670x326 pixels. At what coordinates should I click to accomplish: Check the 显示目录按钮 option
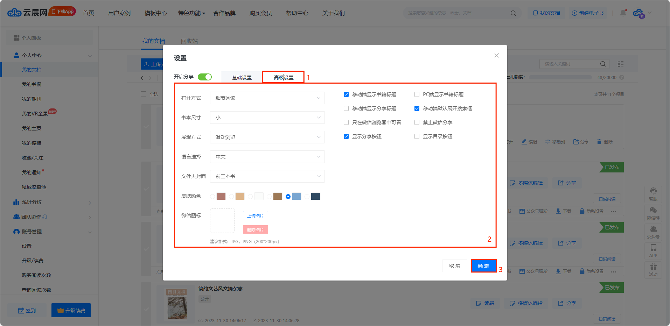click(417, 136)
